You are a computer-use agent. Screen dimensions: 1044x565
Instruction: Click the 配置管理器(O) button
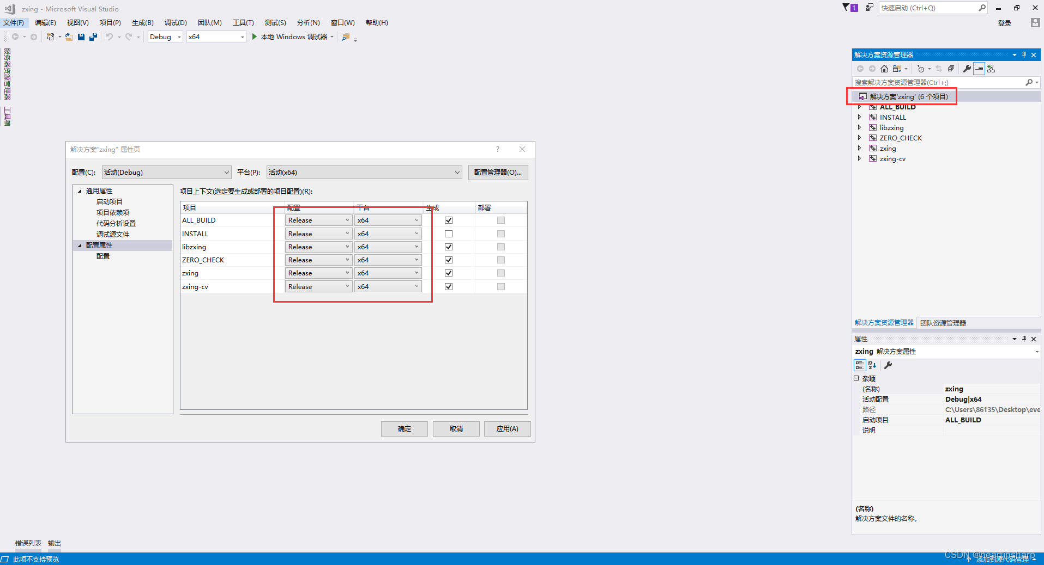coord(498,172)
